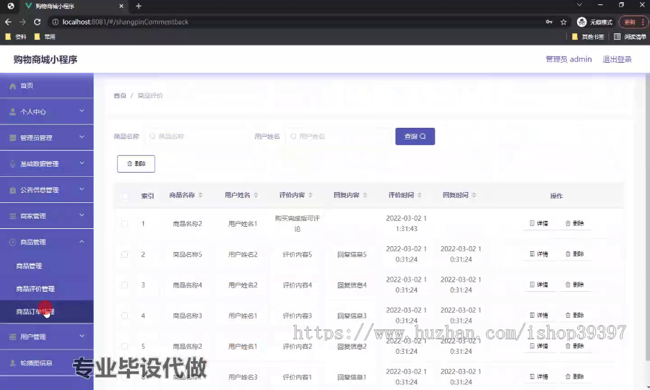
Task: Click the site info icon in the address bar
Action: tap(55, 22)
